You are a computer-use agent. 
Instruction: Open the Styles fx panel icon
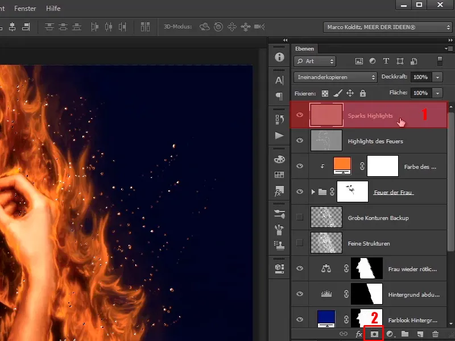click(x=279, y=191)
